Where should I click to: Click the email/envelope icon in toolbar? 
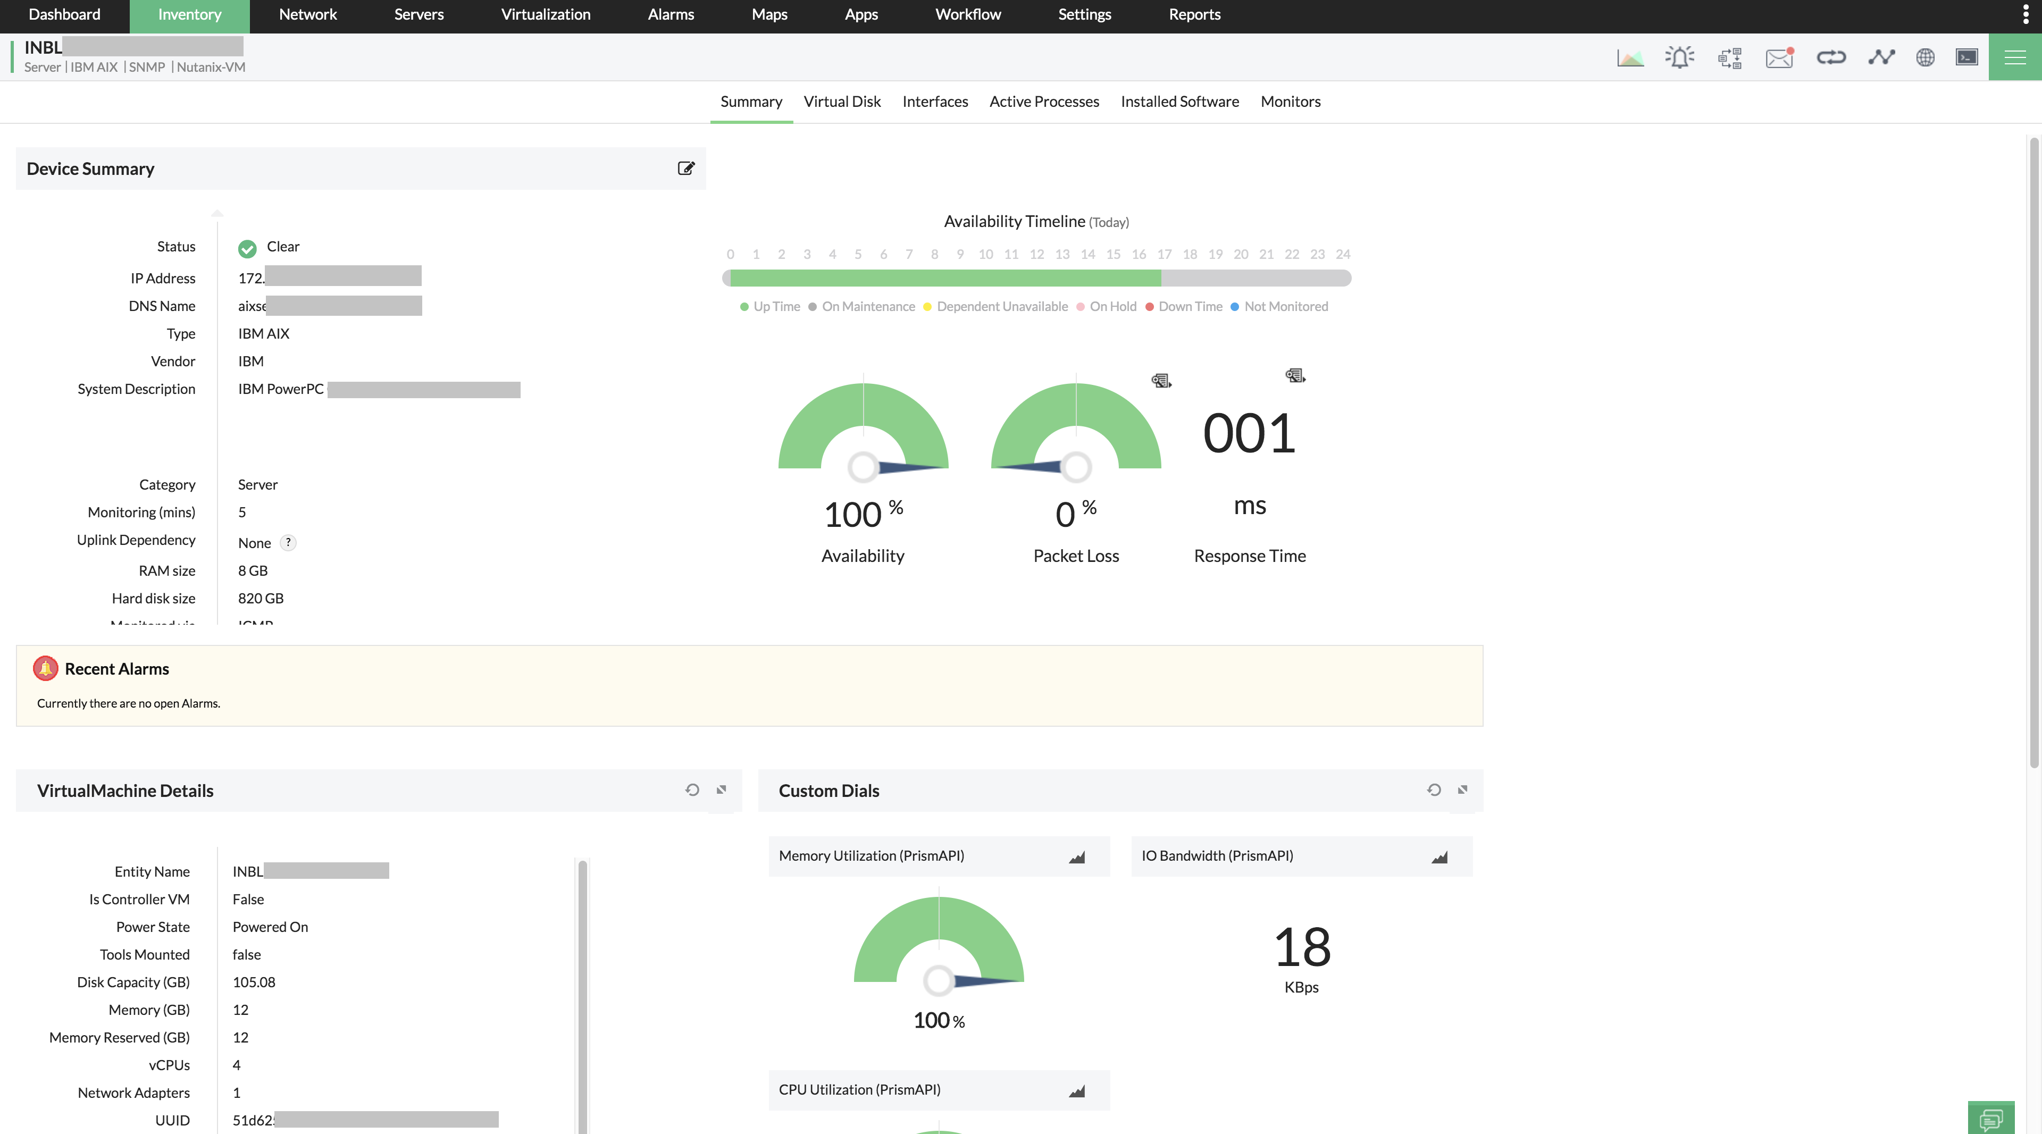pyautogui.click(x=1781, y=57)
